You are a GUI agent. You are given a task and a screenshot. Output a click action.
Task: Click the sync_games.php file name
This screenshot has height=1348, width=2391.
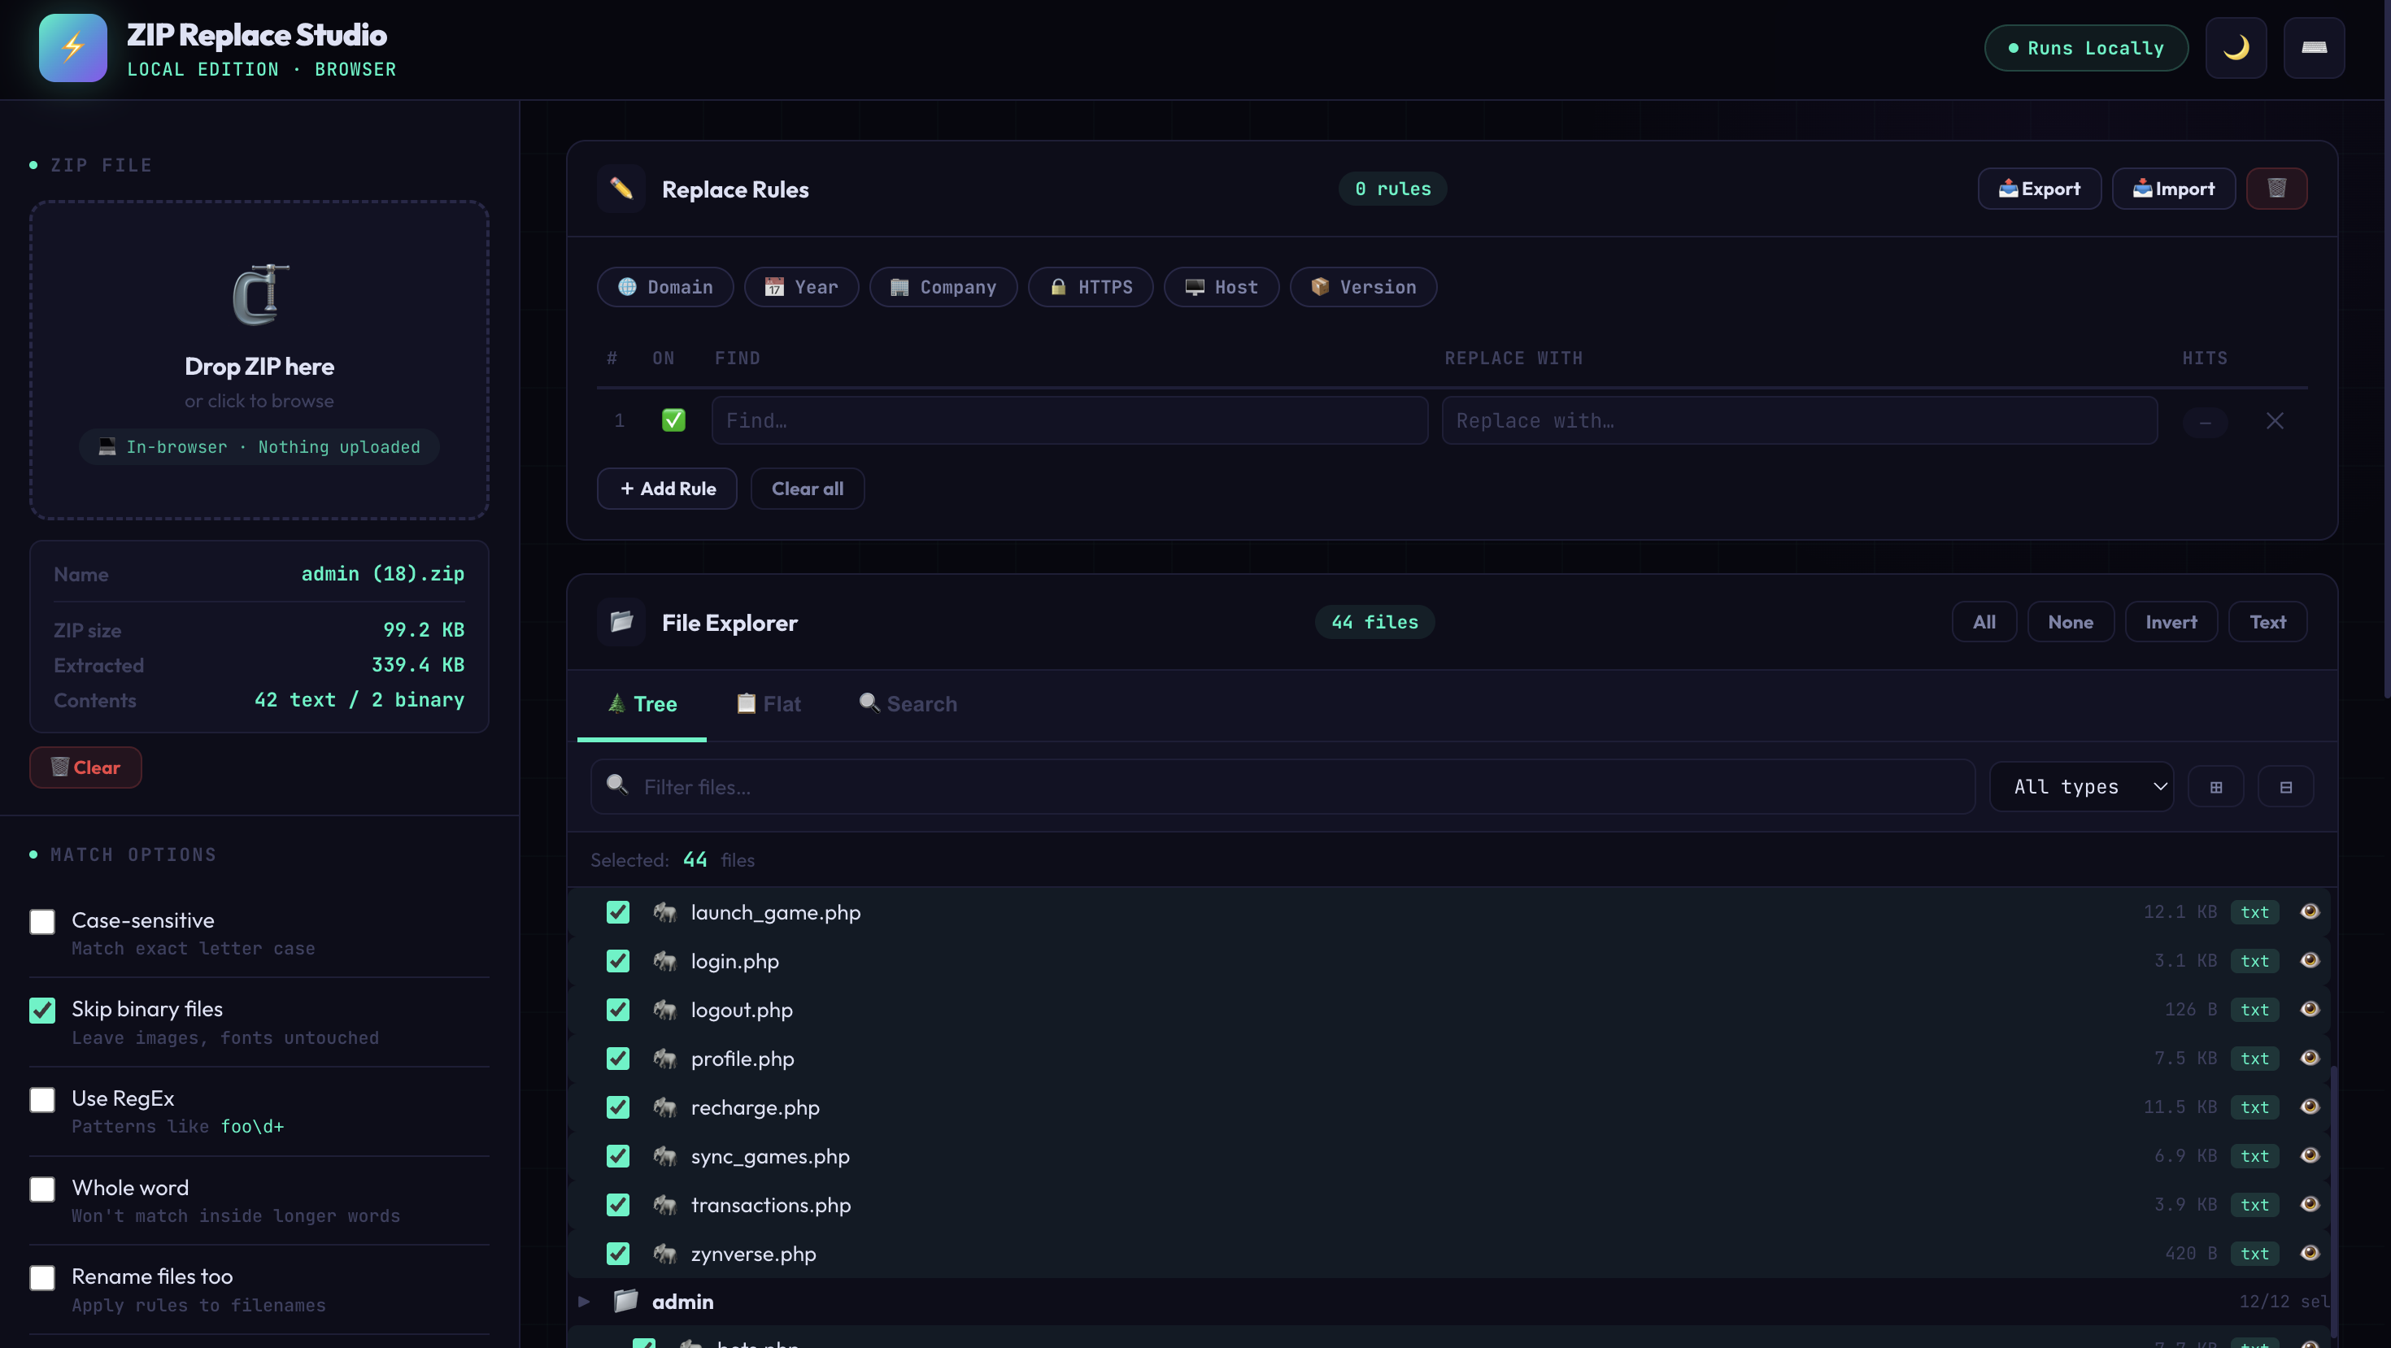(769, 1156)
